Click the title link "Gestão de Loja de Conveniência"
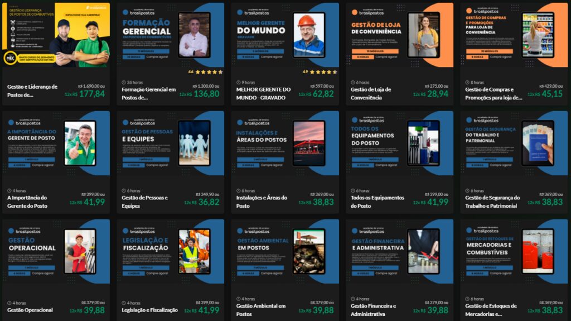Viewport: 571px width, 321px height. coord(371,93)
